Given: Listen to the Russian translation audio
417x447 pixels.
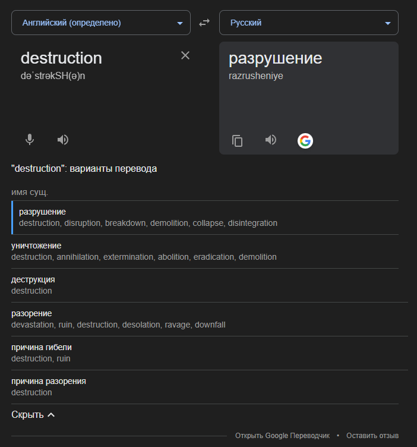Looking at the screenshot, I should point(271,140).
